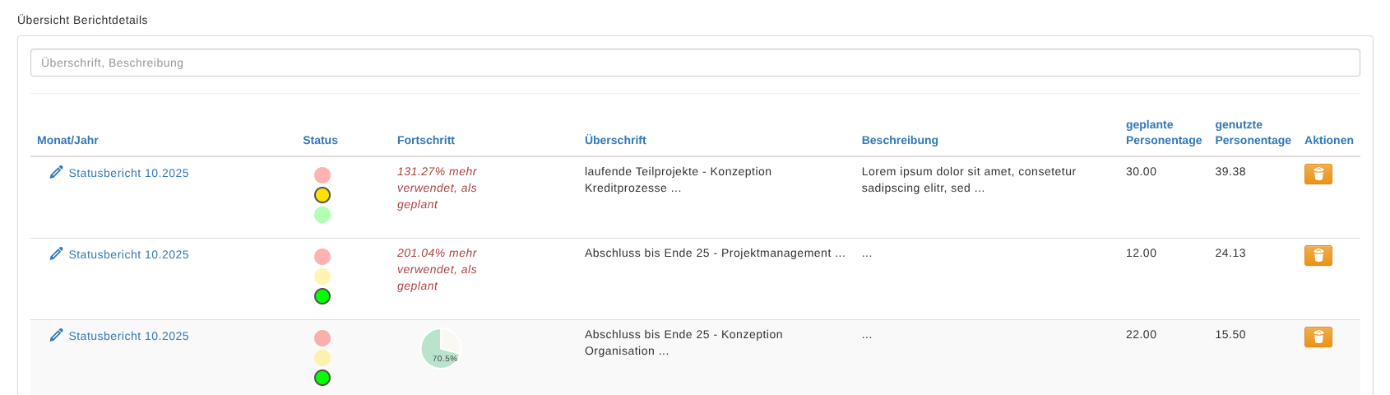This screenshot has height=395, width=1390.
Task: Open first Statusbericht 10.2025 link
Action: tap(128, 173)
